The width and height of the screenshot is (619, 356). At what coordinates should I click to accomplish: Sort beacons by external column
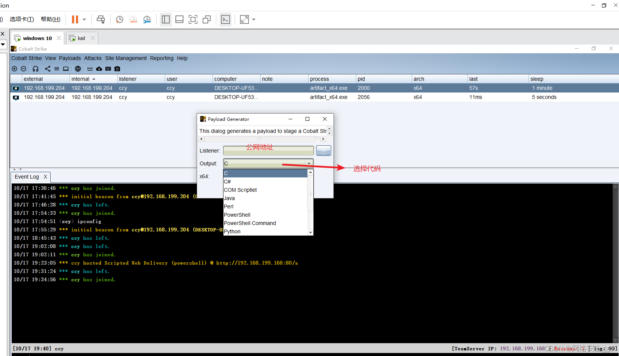[x=46, y=79]
